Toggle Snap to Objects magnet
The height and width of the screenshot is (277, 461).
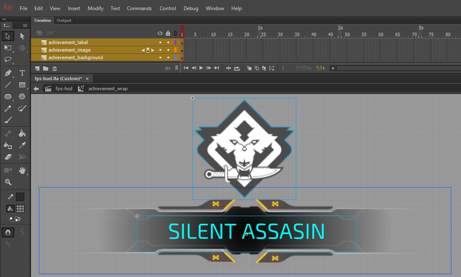(8, 233)
